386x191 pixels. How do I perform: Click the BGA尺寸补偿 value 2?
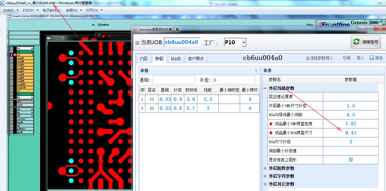pos(351,142)
